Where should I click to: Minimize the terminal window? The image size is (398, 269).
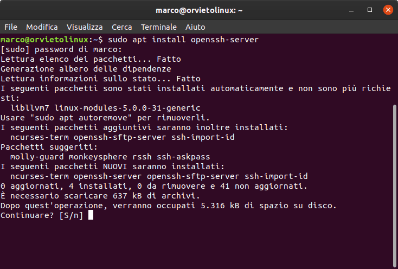351,10
